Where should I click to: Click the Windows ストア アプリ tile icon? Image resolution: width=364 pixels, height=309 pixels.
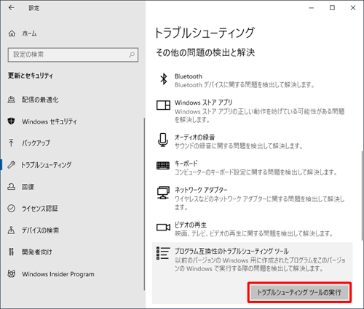(x=163, y=105)
